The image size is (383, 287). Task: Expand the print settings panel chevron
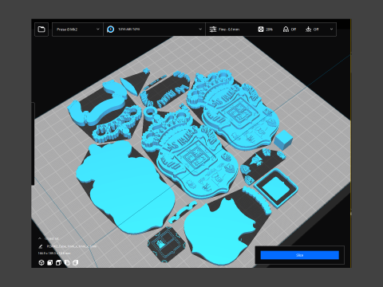click(x=331, y=29)
